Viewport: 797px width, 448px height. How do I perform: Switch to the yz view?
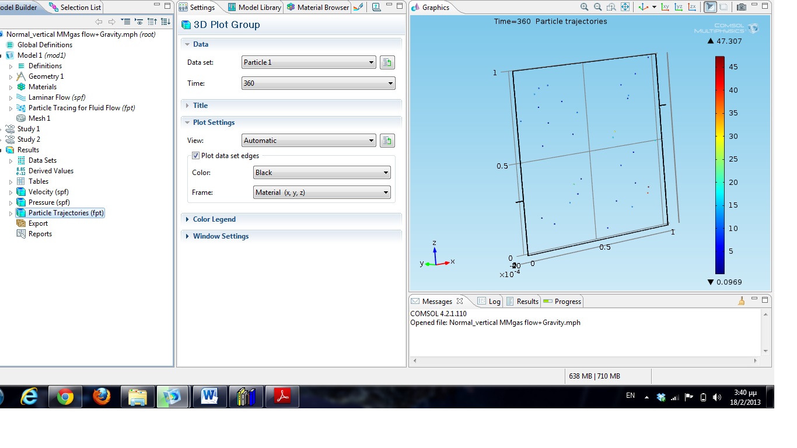pos(679,8)
